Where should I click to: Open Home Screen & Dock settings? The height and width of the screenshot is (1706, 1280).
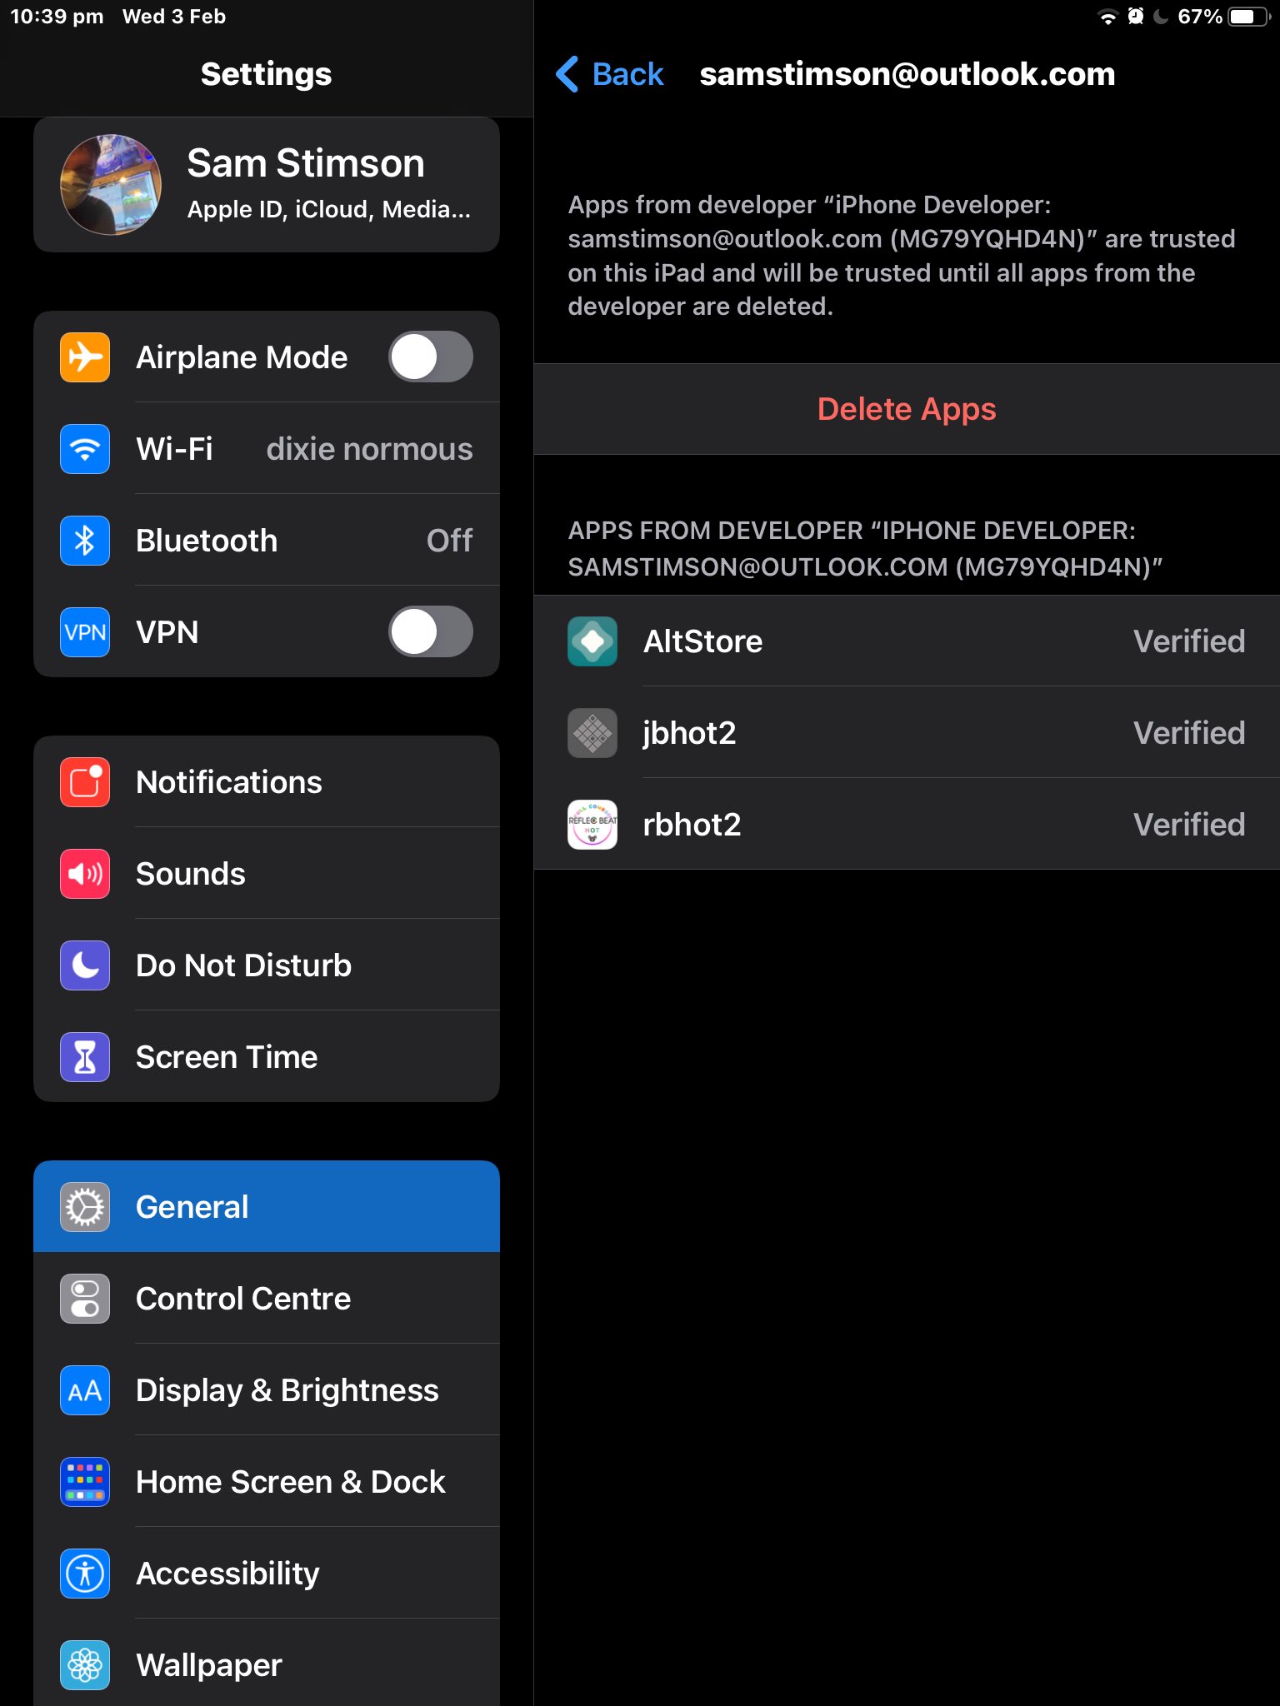tap(267, 1482)
